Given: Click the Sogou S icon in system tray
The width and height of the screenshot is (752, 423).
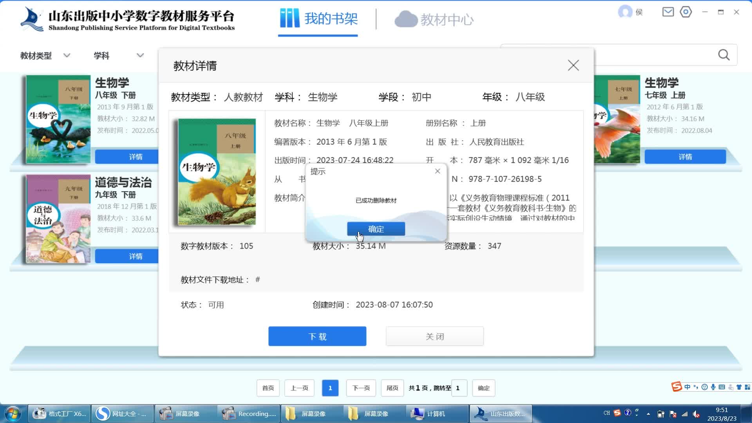Looking at the screenshot, I should click(x=617, y=413).
